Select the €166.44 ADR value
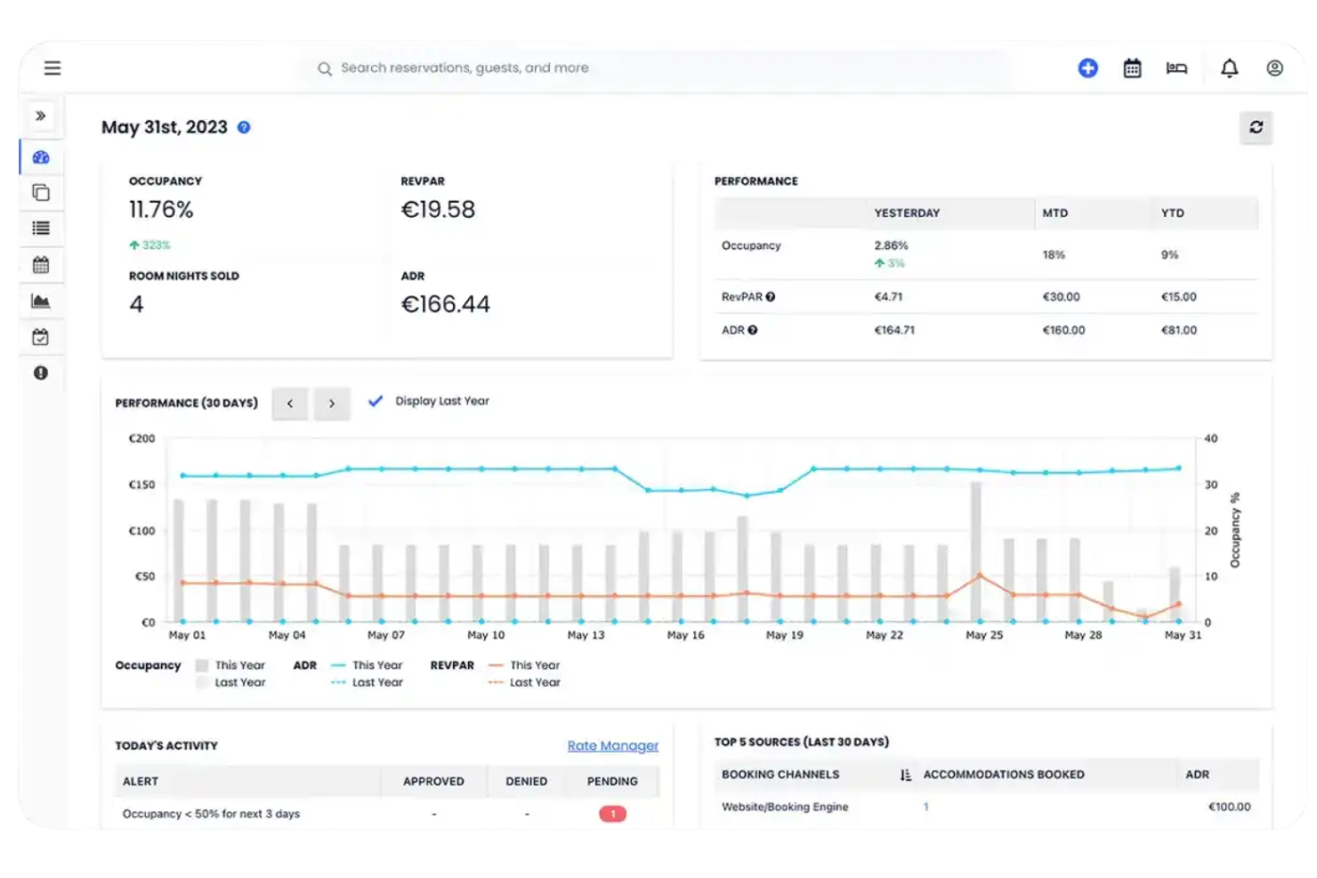This screenshot has height=878, width=1317. tap(445, 304)
